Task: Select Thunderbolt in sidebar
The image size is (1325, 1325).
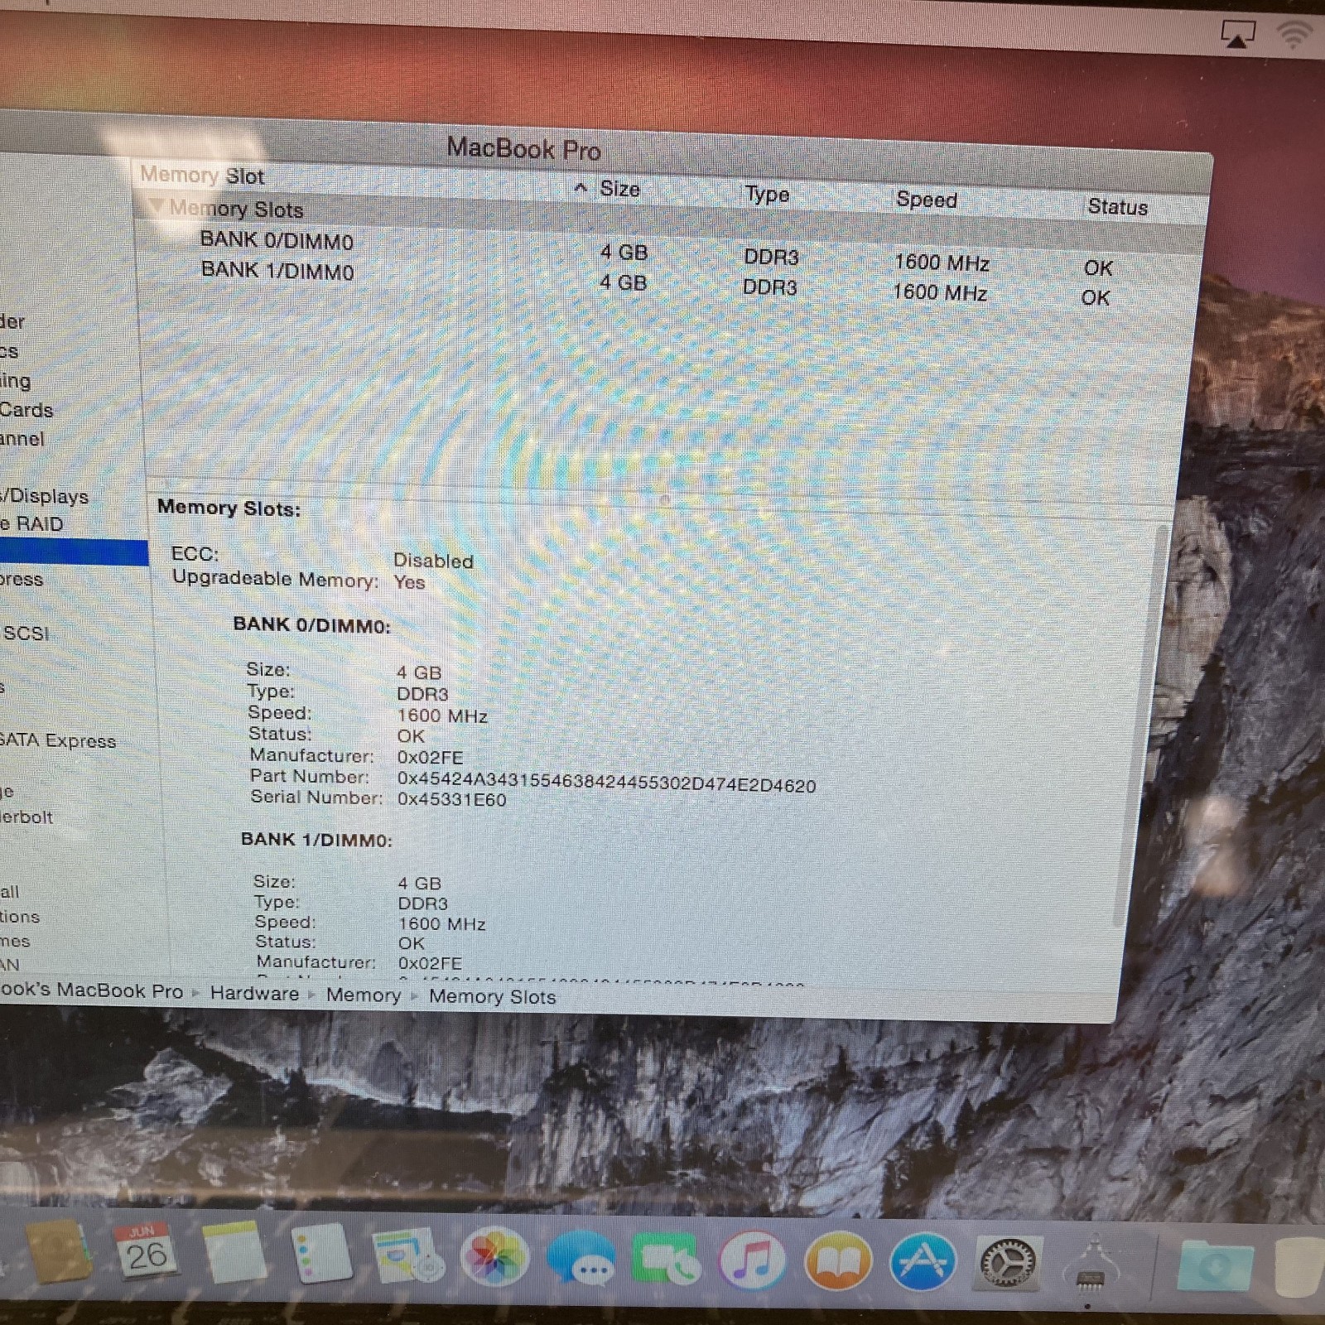Action: pos(26,817)
